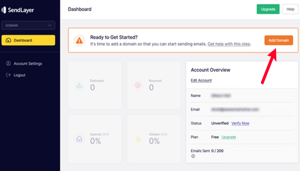This screenshot has width=300, height=171.
Task: Click the SendLayer logo icon
Action: tap(4, 9)
